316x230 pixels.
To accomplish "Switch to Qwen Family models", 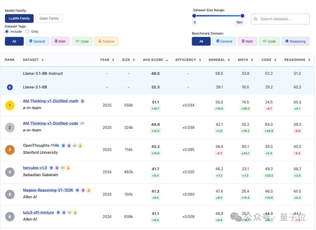I will pos(49,18).
